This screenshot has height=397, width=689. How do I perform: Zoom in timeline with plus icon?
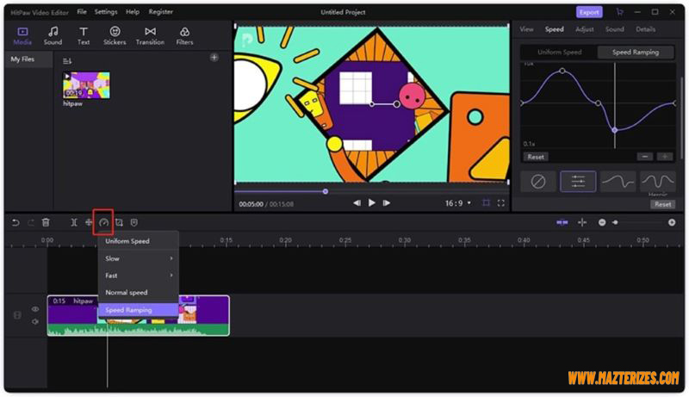tap(672, 223)
